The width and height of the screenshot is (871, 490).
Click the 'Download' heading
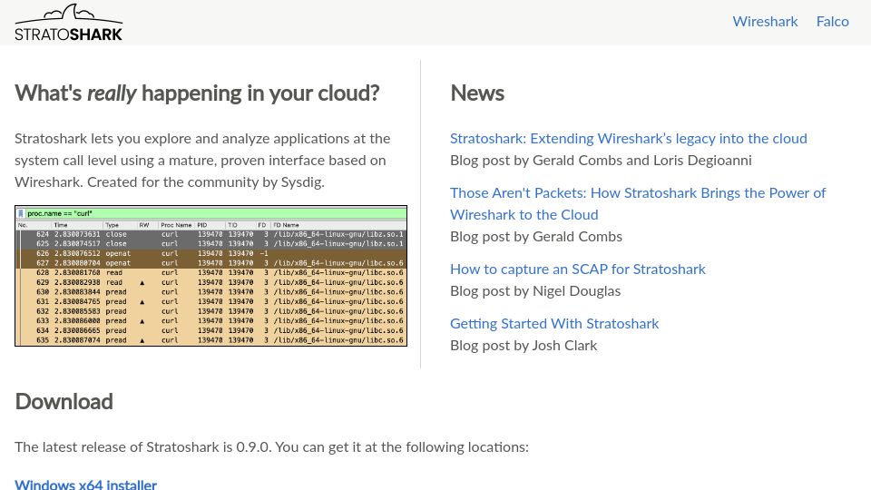tap(64, 402)
